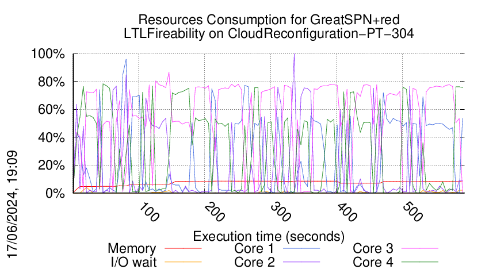
Task: Click the blue Core 1 legend line sample
Action: [301, 248]
